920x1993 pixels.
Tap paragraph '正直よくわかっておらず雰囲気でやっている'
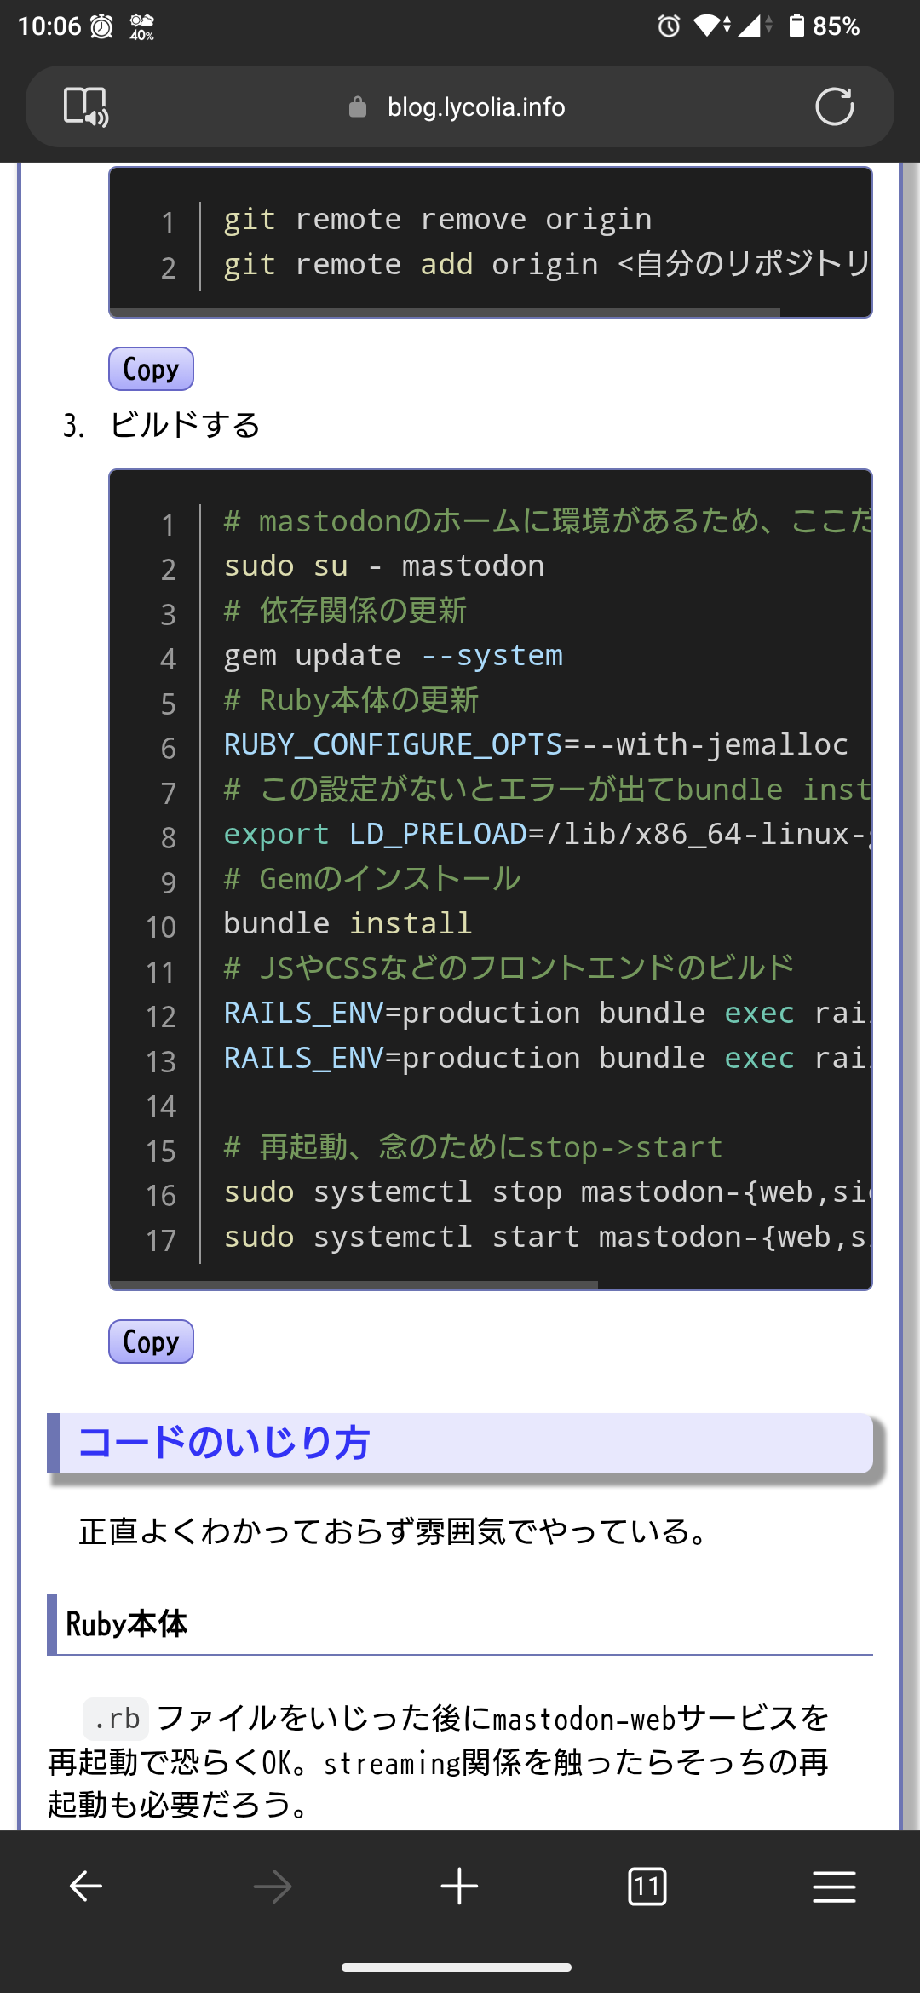click(394, 1531)
